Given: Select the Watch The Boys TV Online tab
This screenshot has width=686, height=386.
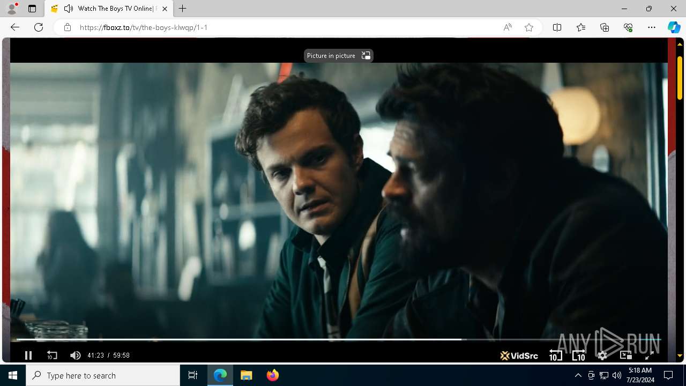Looking at the screenshot, I should (110, 9).
